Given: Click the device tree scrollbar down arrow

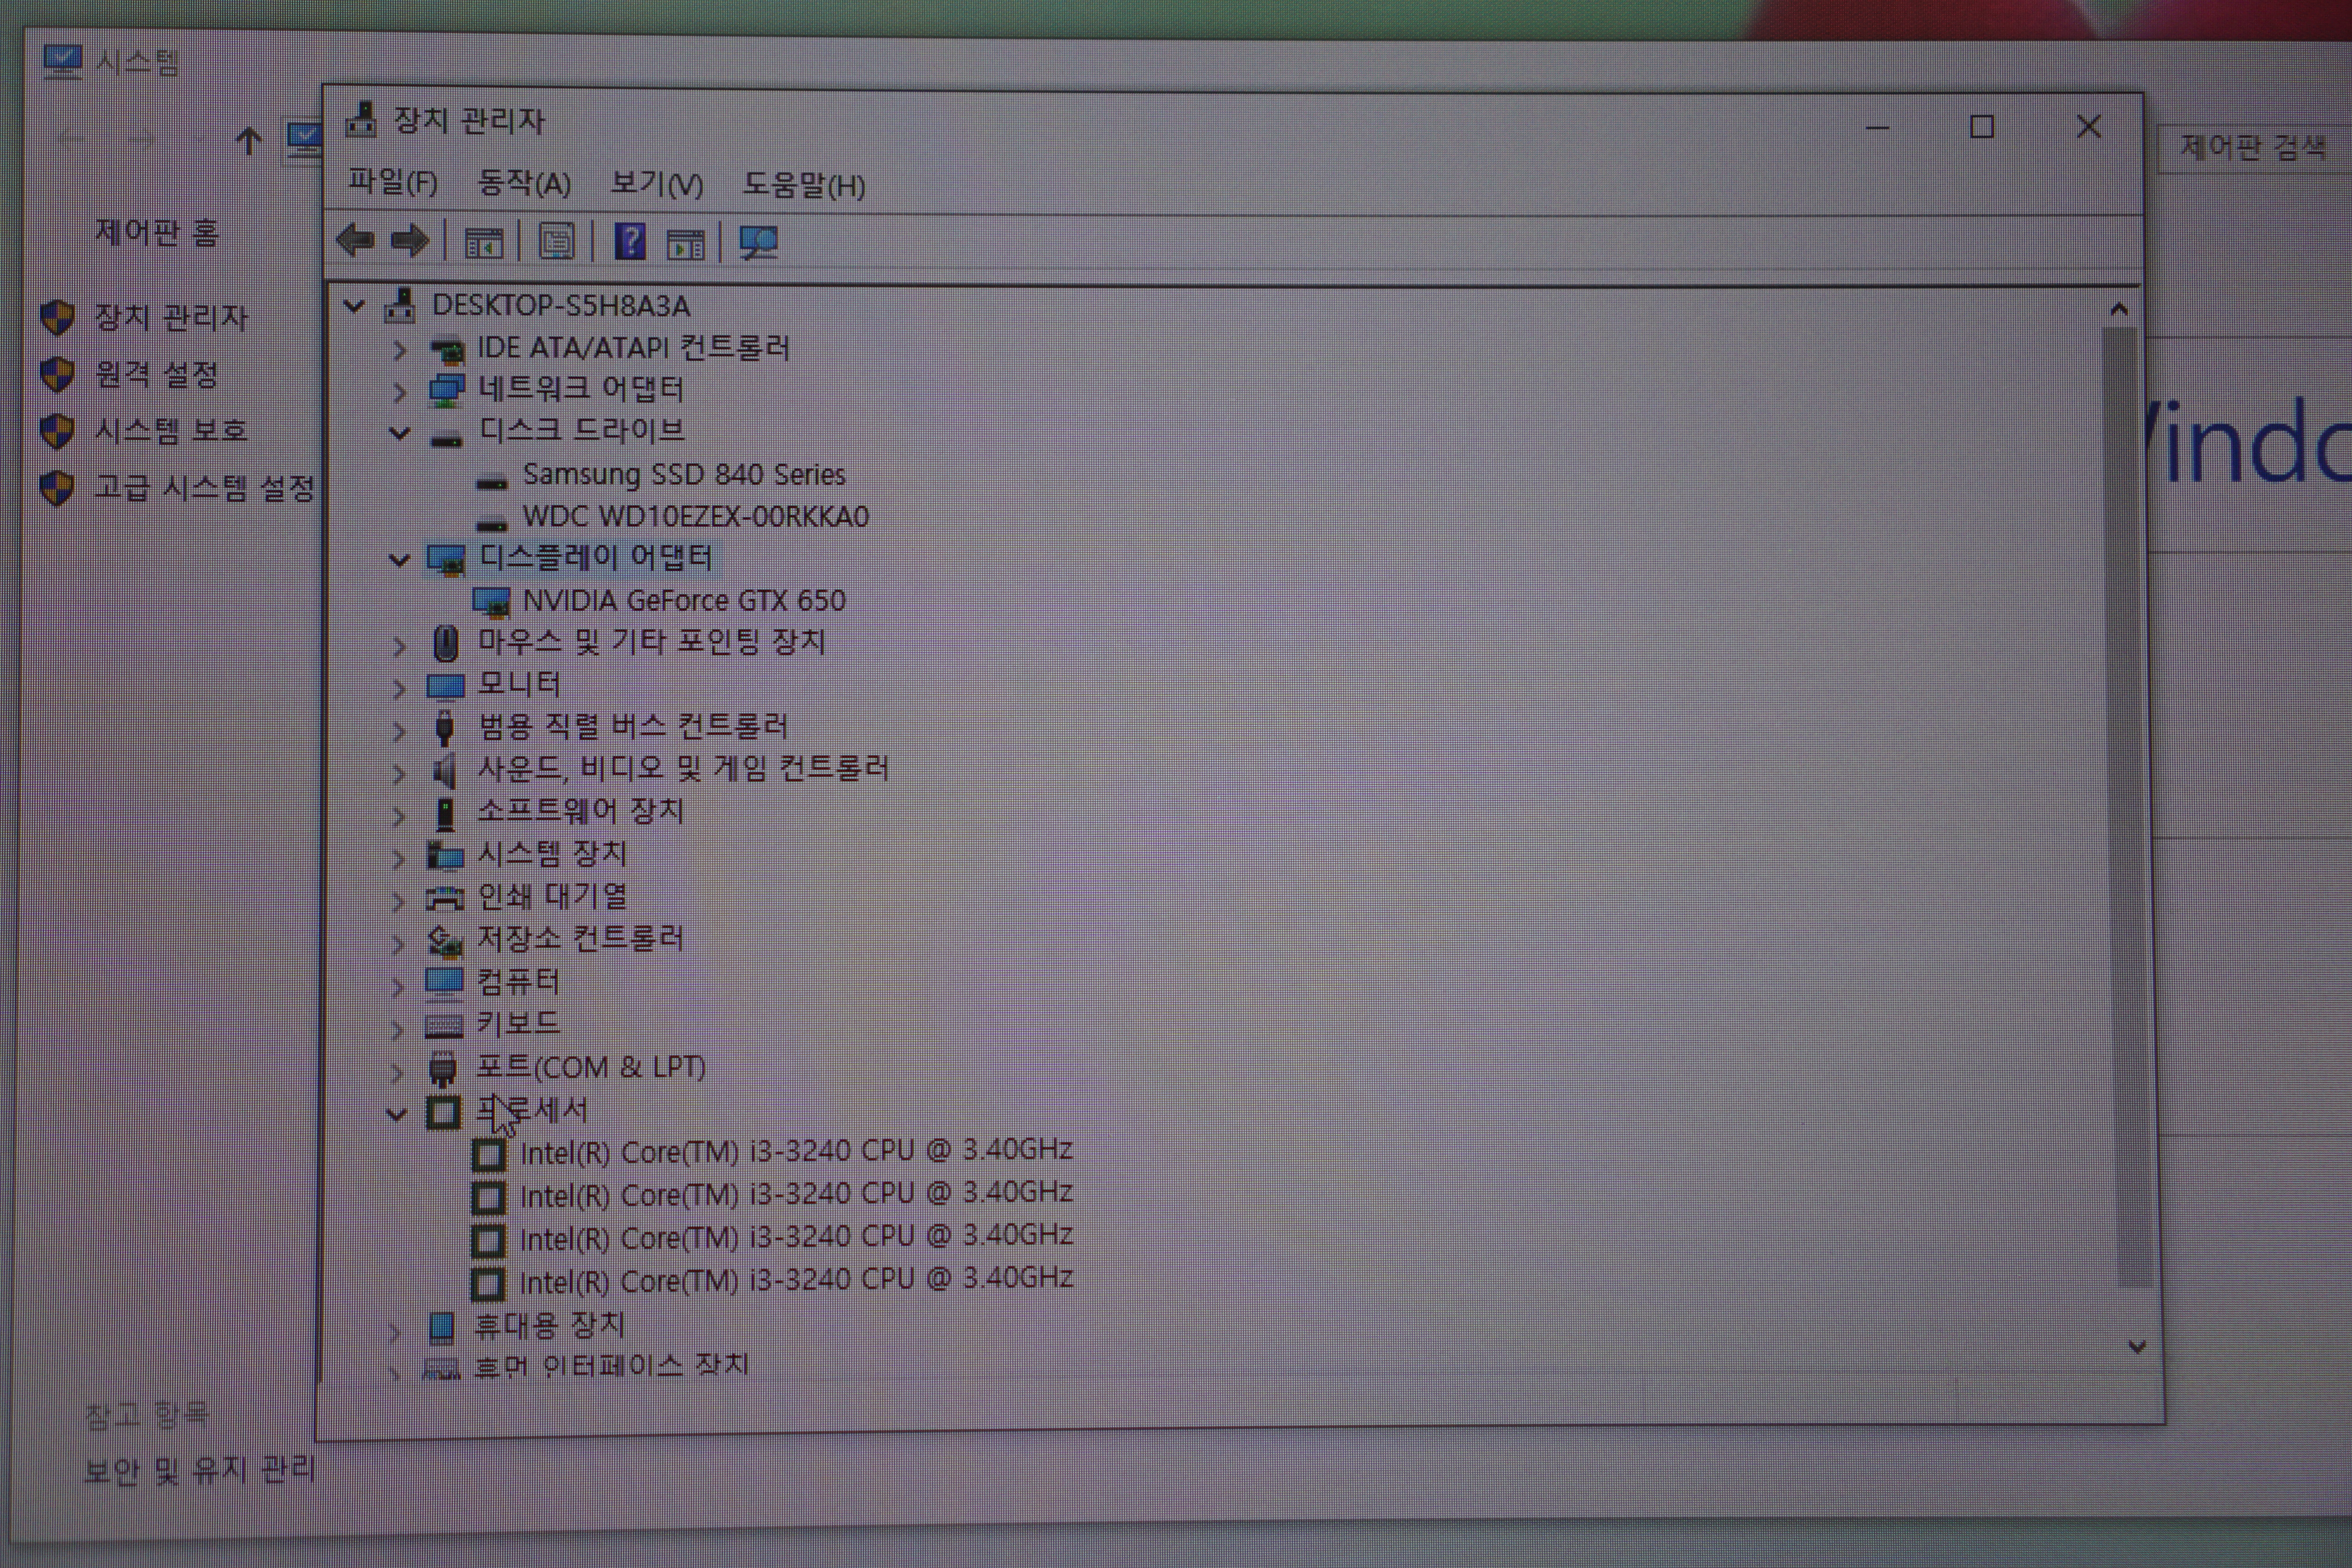Looking at the screenshot, I should 2137,1347.
